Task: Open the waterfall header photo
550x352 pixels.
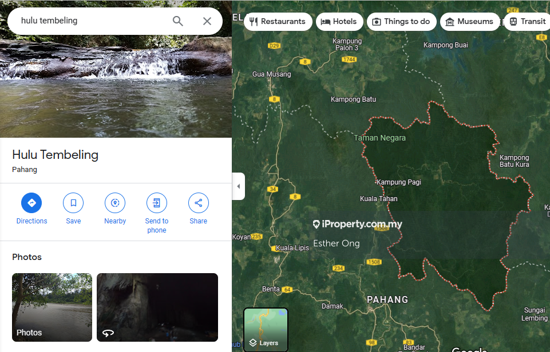Action: pyautogui.click(x=116, y=86)
